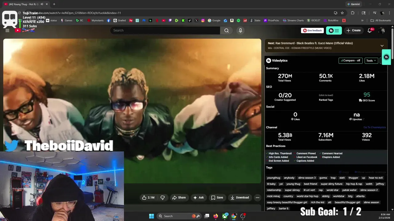Open the X bookmark icon
Image resolution: width=394 pixels, height=221 pixels.
point(196,21)
